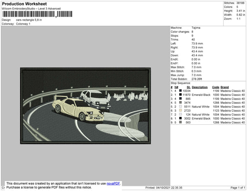Viewport: 247px width, 191px height.
Task: Select black swatch for stop 2 with 11870 stitches
Action: 180,95
